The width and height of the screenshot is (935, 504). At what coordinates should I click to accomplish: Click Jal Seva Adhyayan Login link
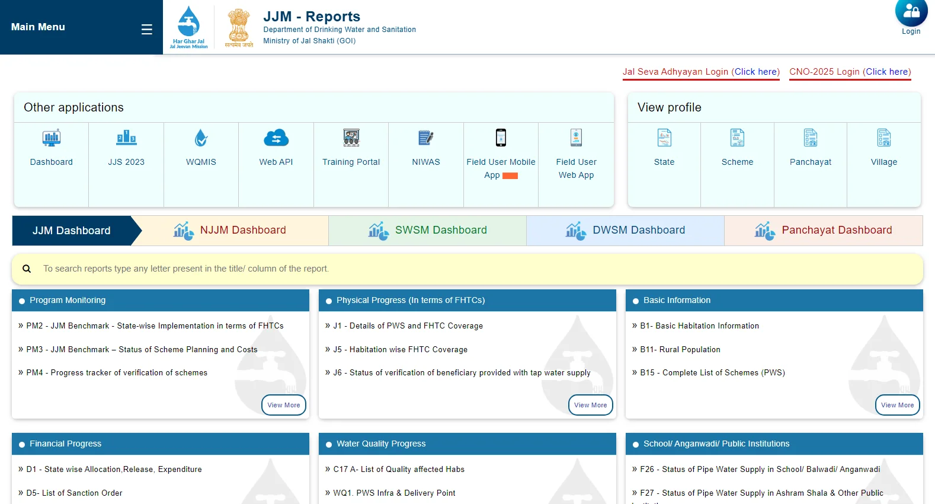(x=701, y=72)
